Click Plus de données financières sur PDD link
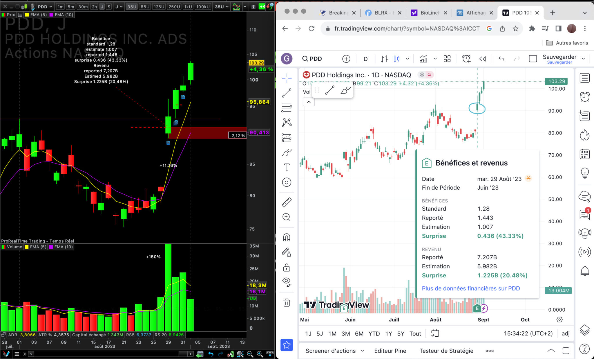The width and height of the screenshot is (594, 359). [471, 288]
